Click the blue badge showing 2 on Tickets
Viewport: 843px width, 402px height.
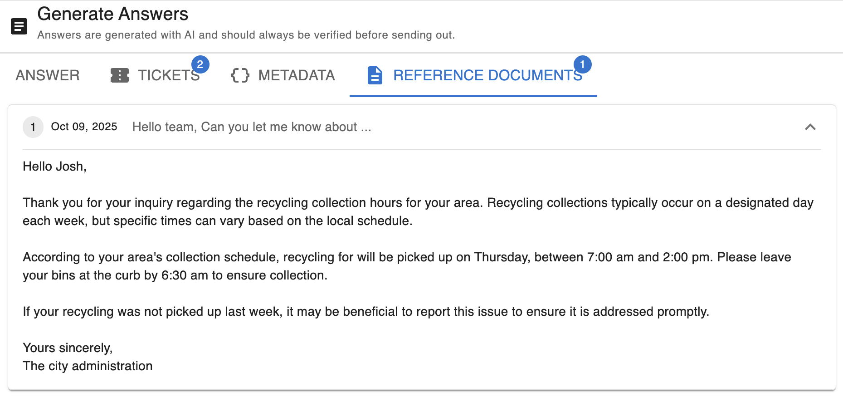click(x=200, y=64)
